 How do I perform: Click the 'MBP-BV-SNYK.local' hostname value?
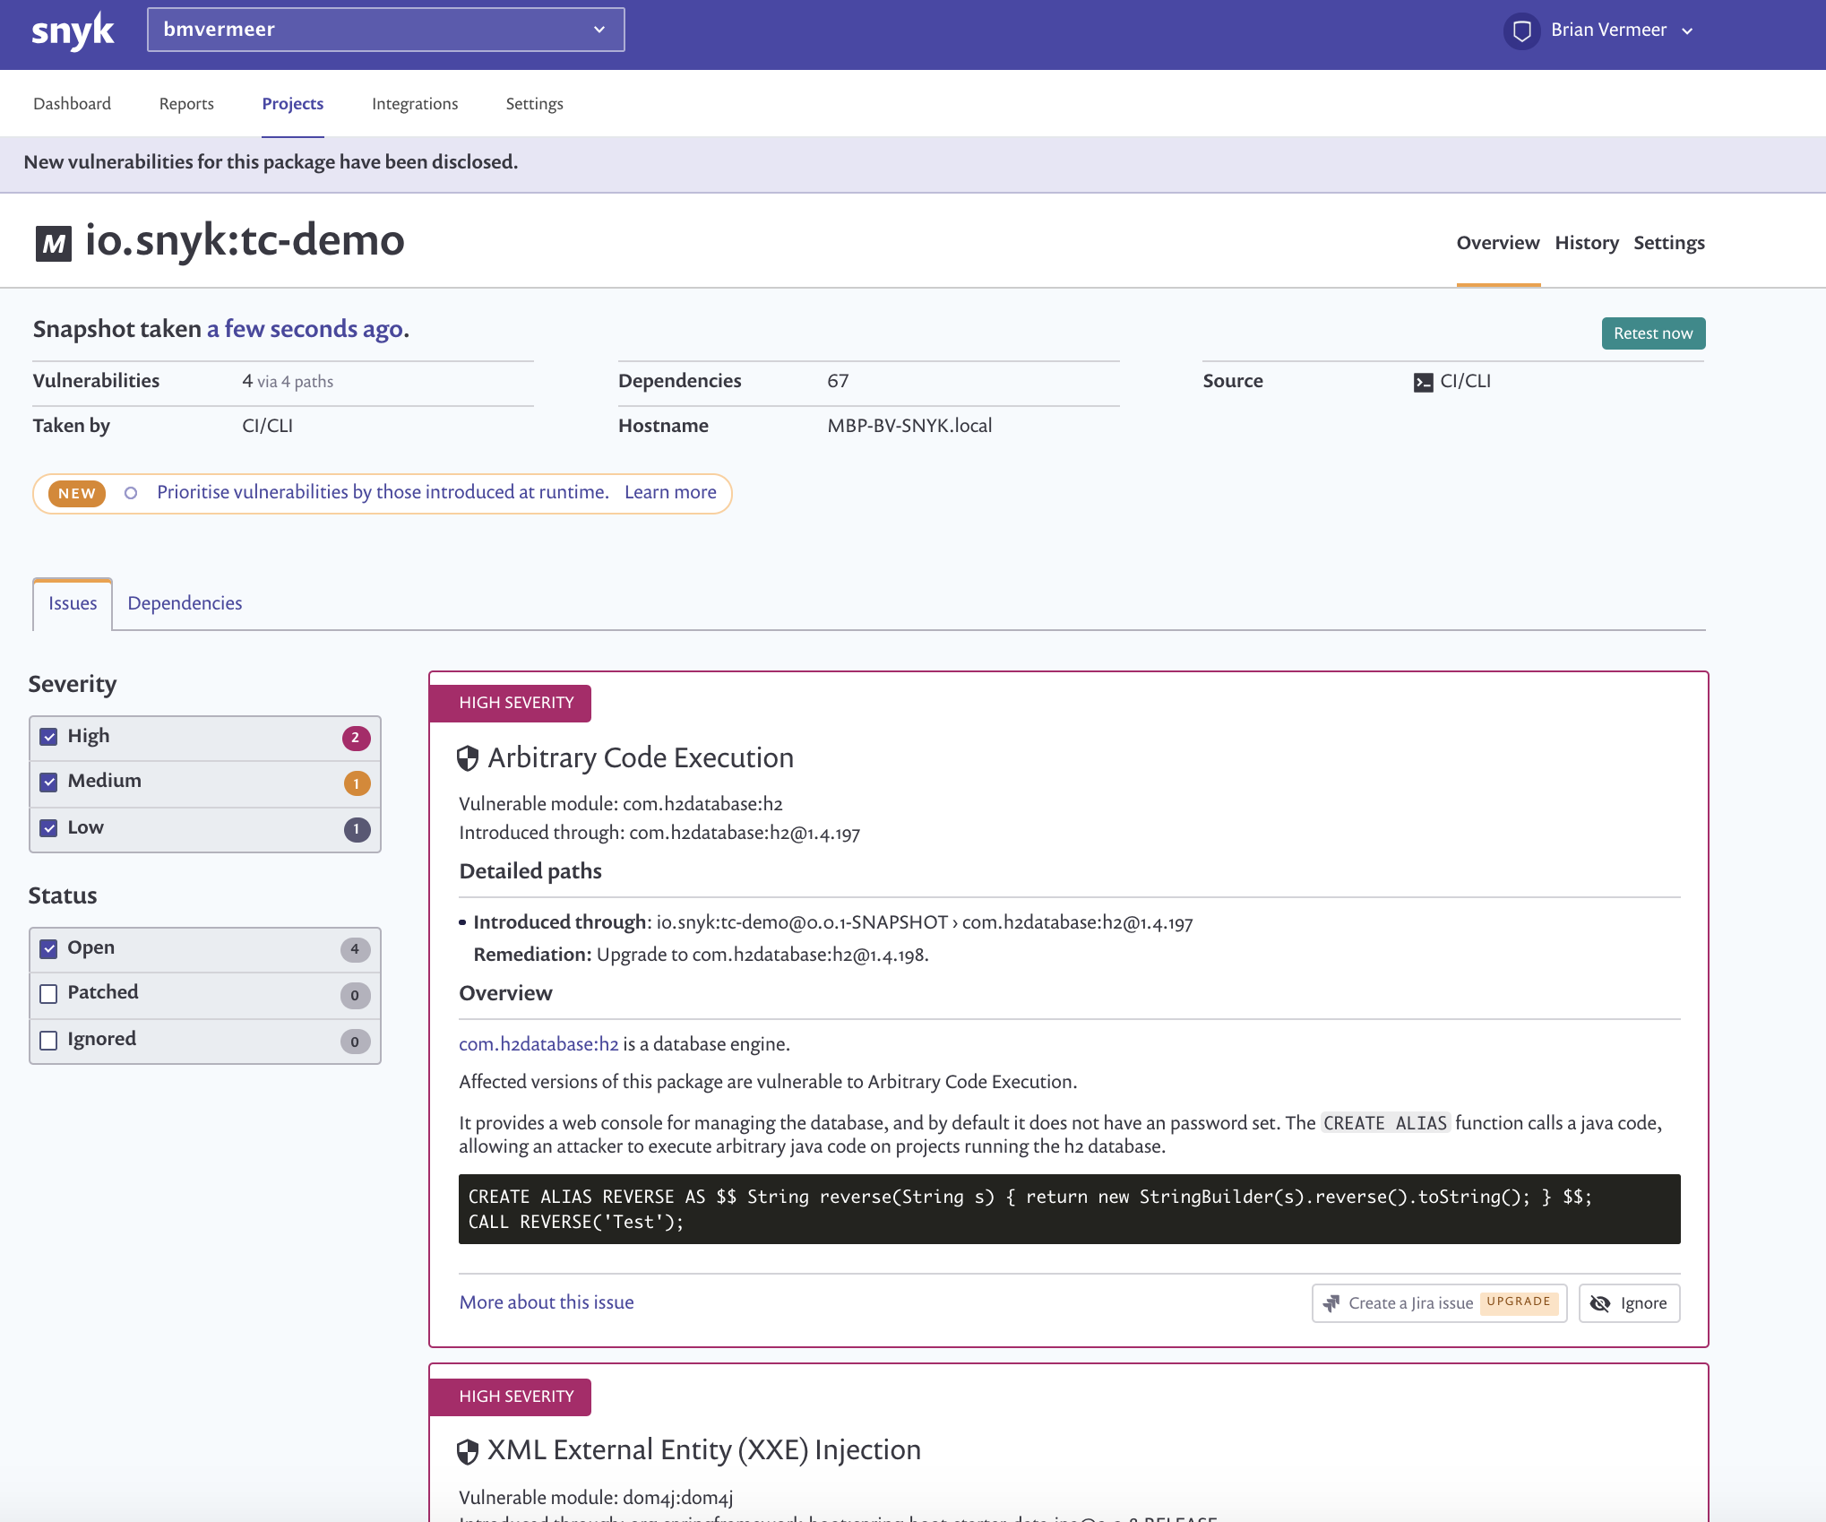[909, 426]
